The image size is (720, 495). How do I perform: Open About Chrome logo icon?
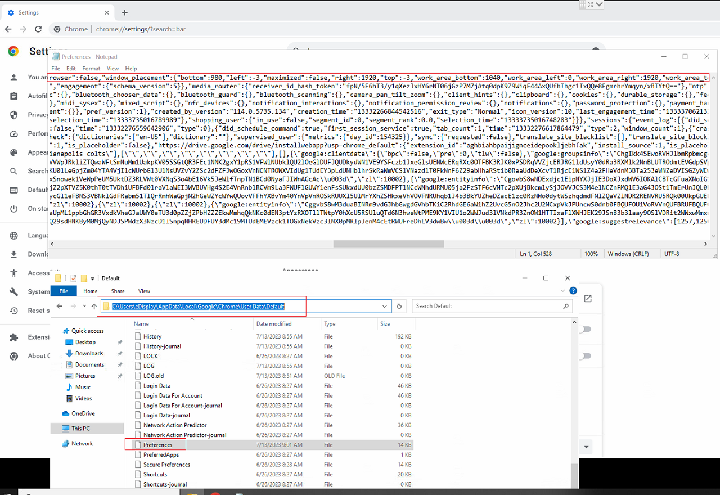(x=14, y=356)
